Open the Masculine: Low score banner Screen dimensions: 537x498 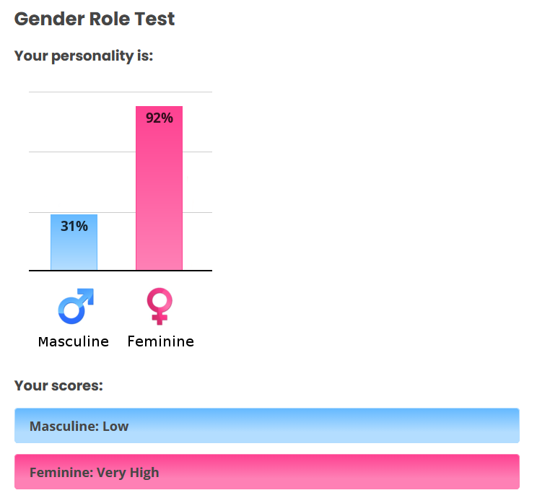(267, 425)
